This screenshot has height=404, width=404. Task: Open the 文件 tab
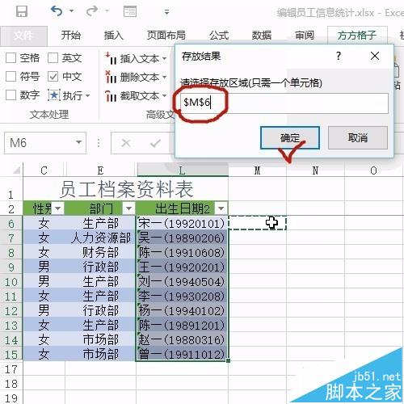tap(23, 36)
